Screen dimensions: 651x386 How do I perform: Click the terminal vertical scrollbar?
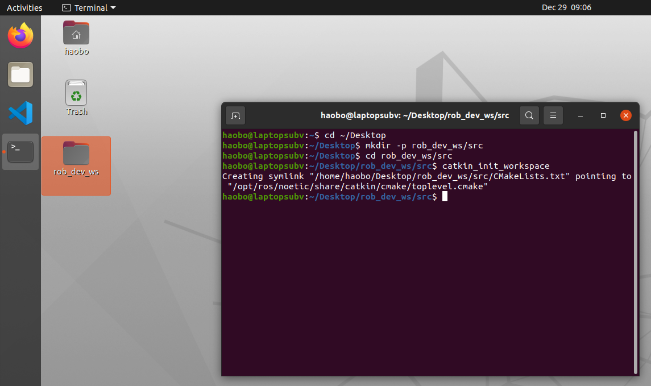(636, 252)
